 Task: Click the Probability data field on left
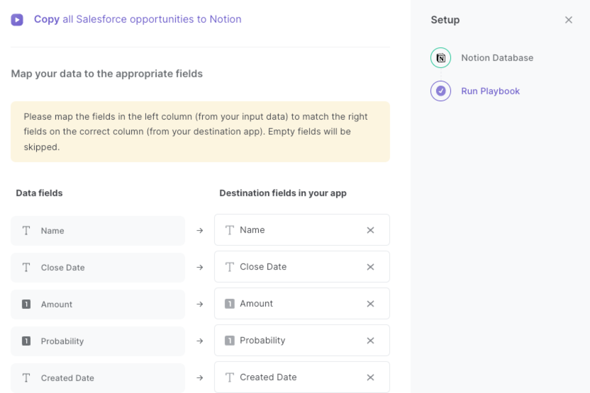pos(98,341)
